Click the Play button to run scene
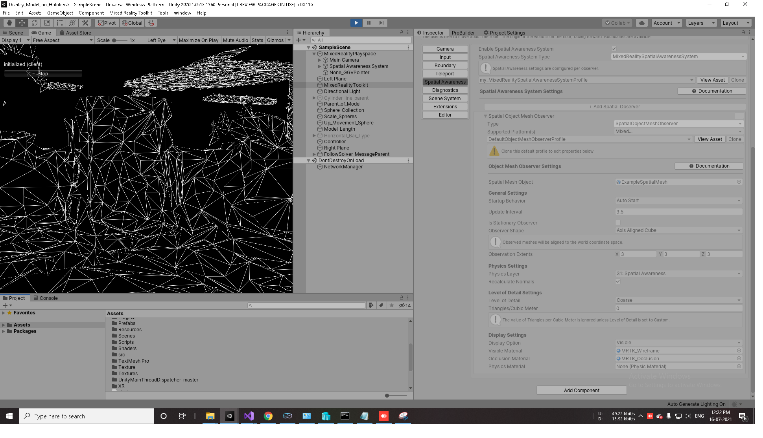 (x=356, y=22)
